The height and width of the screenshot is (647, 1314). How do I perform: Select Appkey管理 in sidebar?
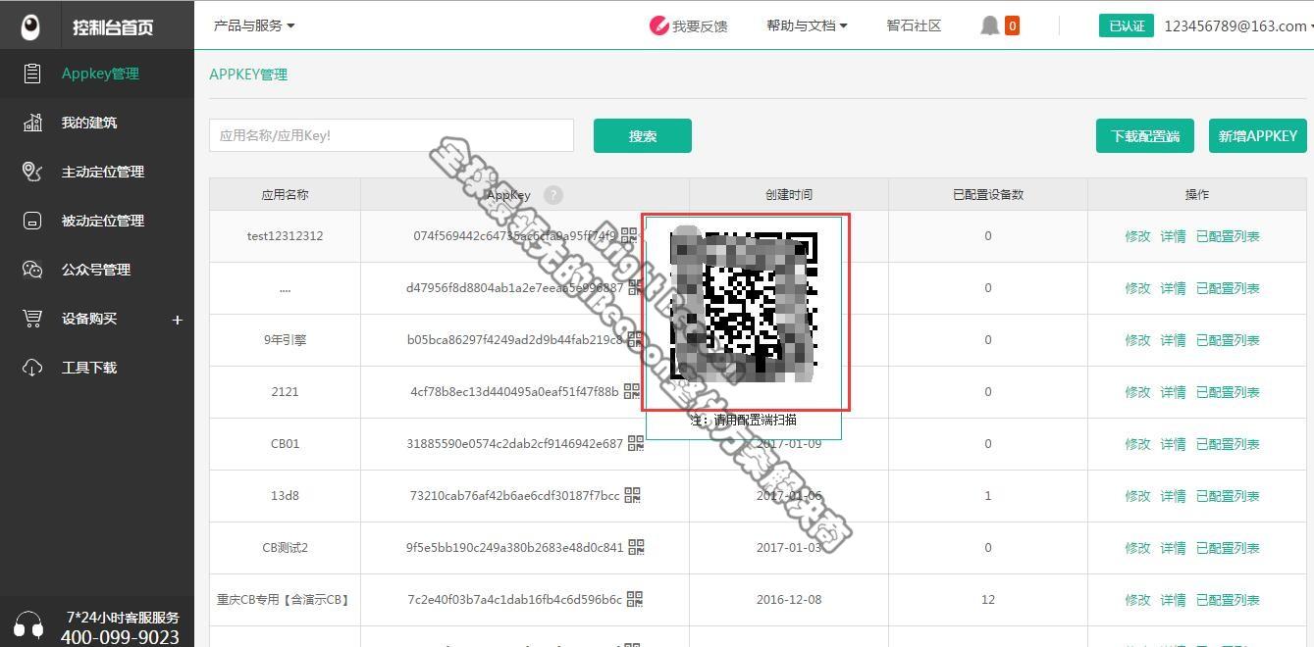[x=100, y=74]
